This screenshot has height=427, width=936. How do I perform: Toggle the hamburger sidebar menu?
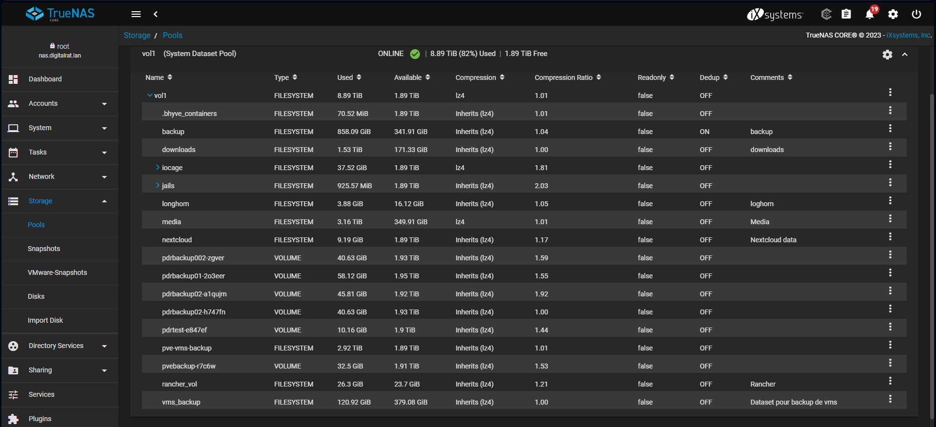point(136,14)
